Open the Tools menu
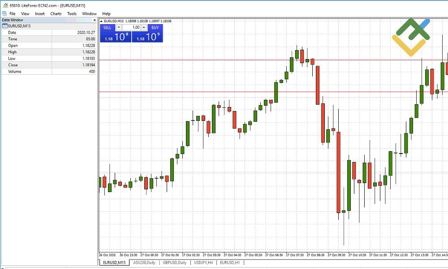The image size is (448, 269). pyautogui.click(x=71, y=13)
